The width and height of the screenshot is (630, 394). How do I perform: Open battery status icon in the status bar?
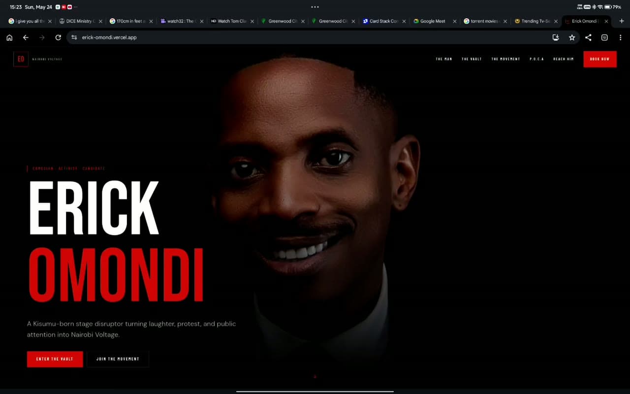click(607, 7)
